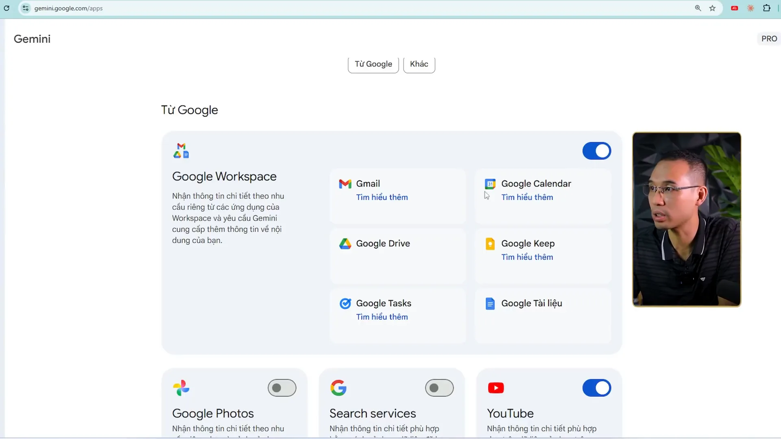Open Tìm hiểu thêm link under Google Tasks
Viewport: 781px width, 439px height.
(382, 317)
